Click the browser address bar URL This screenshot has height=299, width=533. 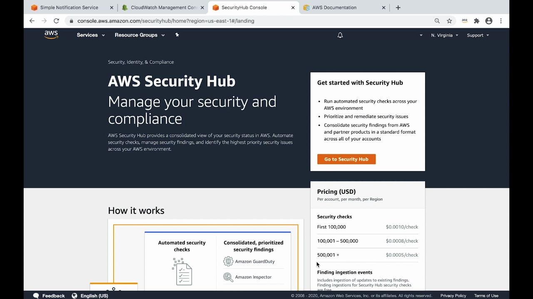[x=166, y=21]
